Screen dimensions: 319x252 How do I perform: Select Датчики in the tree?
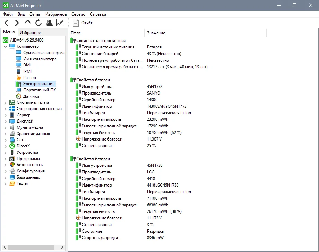31,96
